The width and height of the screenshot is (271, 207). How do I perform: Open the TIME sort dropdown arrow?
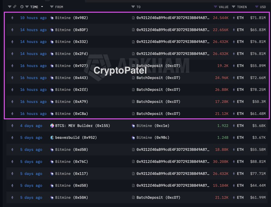click(42, 7)
